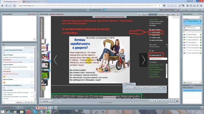Jump to the last slide

(x=172, y=101)
